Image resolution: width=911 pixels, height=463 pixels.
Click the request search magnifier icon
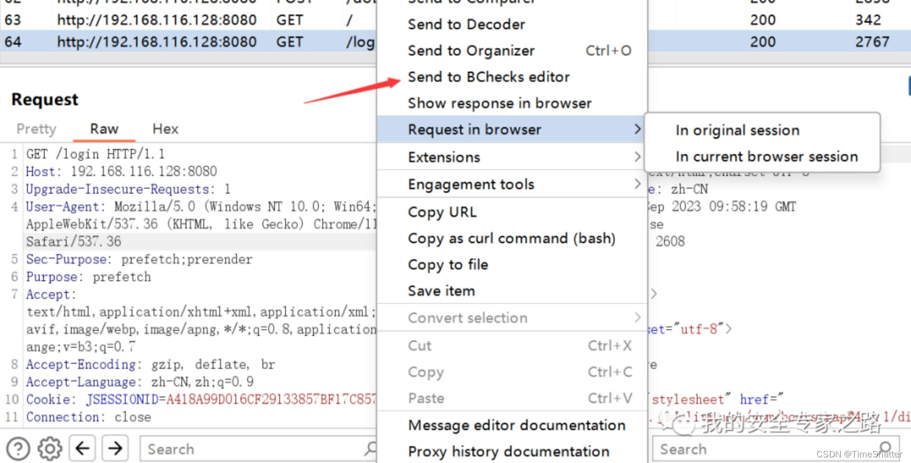370,448
